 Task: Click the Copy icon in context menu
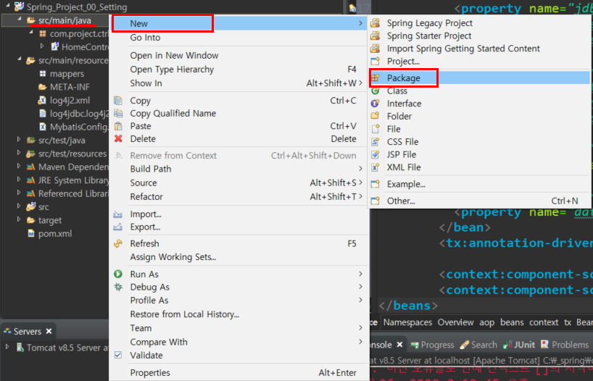118,101
